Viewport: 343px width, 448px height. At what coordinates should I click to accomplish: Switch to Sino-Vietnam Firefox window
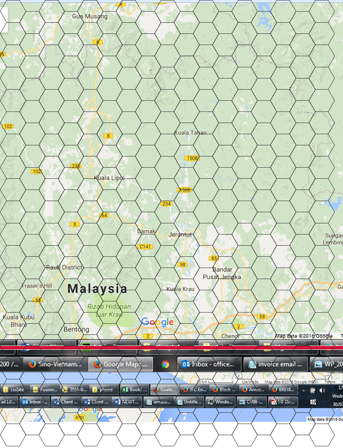point(55,364)
